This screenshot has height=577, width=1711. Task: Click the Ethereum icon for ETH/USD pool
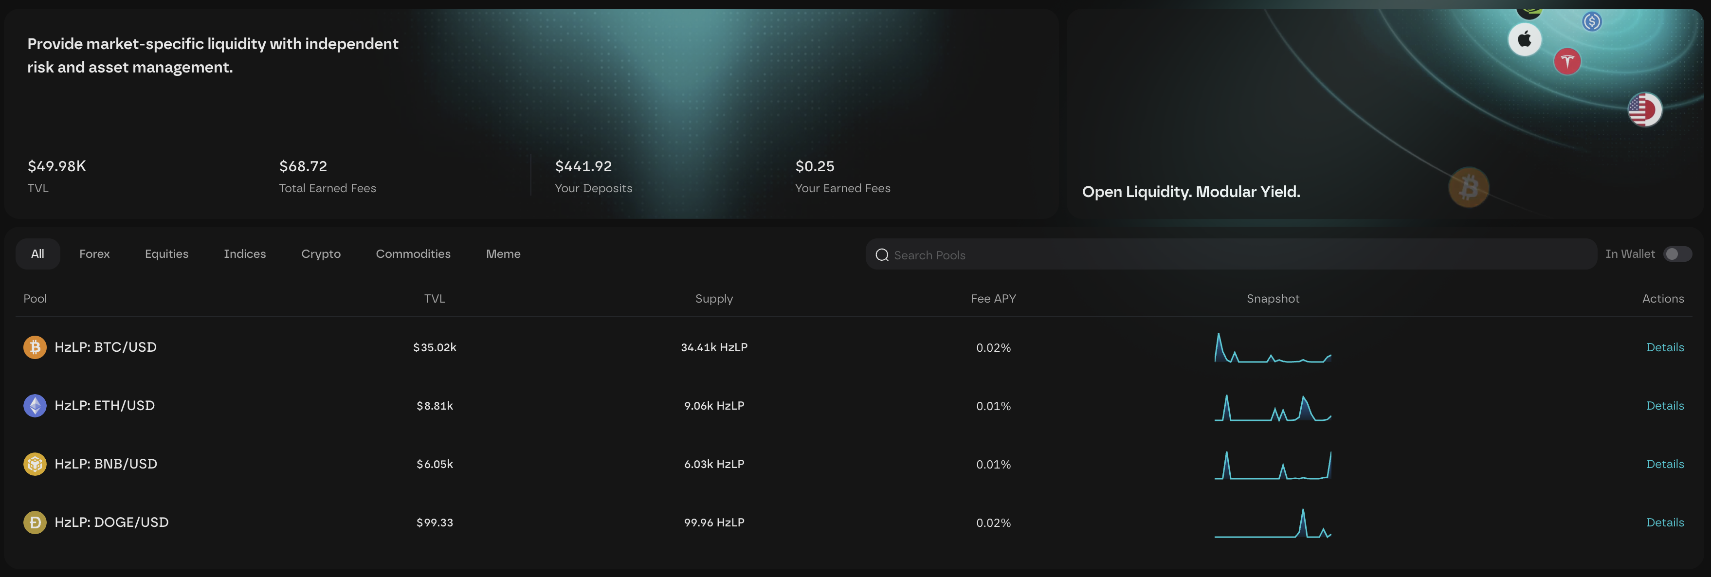point(35,406)
